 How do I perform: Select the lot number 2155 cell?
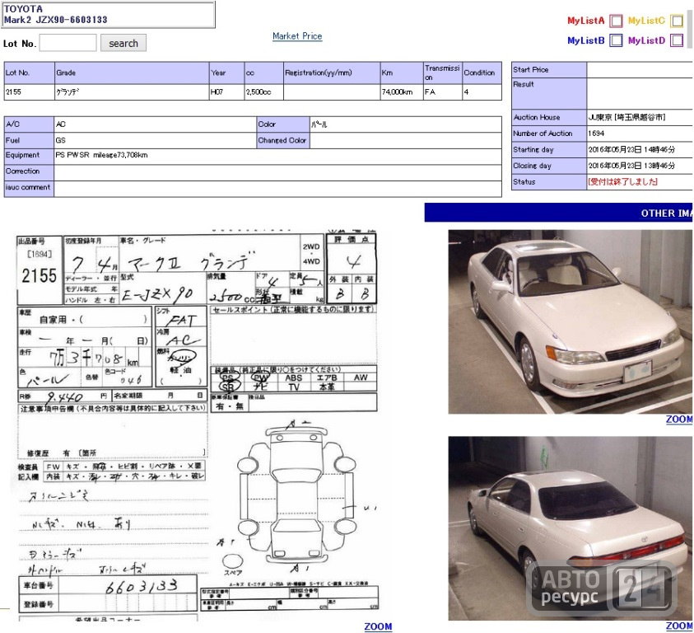point(29,92)
